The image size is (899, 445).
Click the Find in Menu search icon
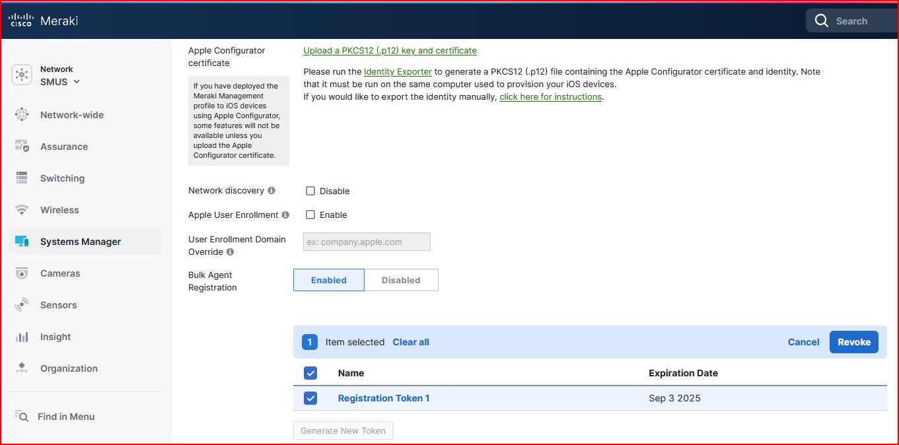pyautogui.click(x=22, y=417)
